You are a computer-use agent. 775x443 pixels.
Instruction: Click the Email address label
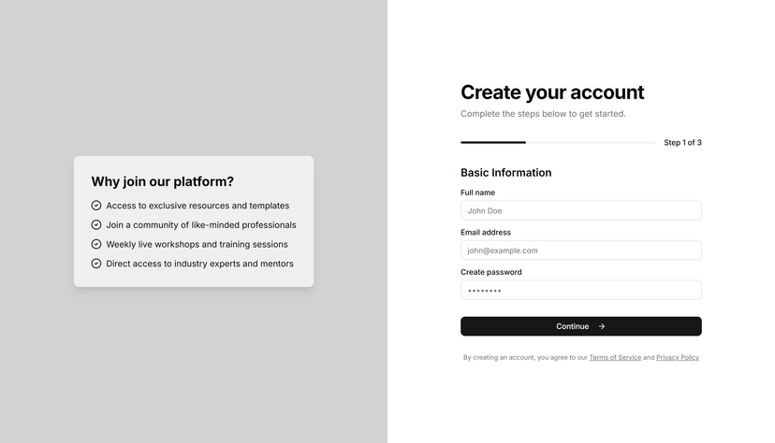coord(486,233)
